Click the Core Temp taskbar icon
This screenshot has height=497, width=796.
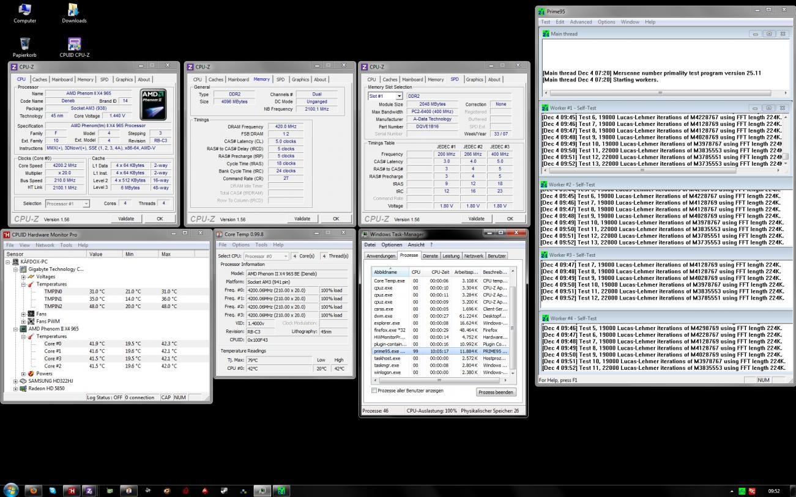[x=128, y=490]
